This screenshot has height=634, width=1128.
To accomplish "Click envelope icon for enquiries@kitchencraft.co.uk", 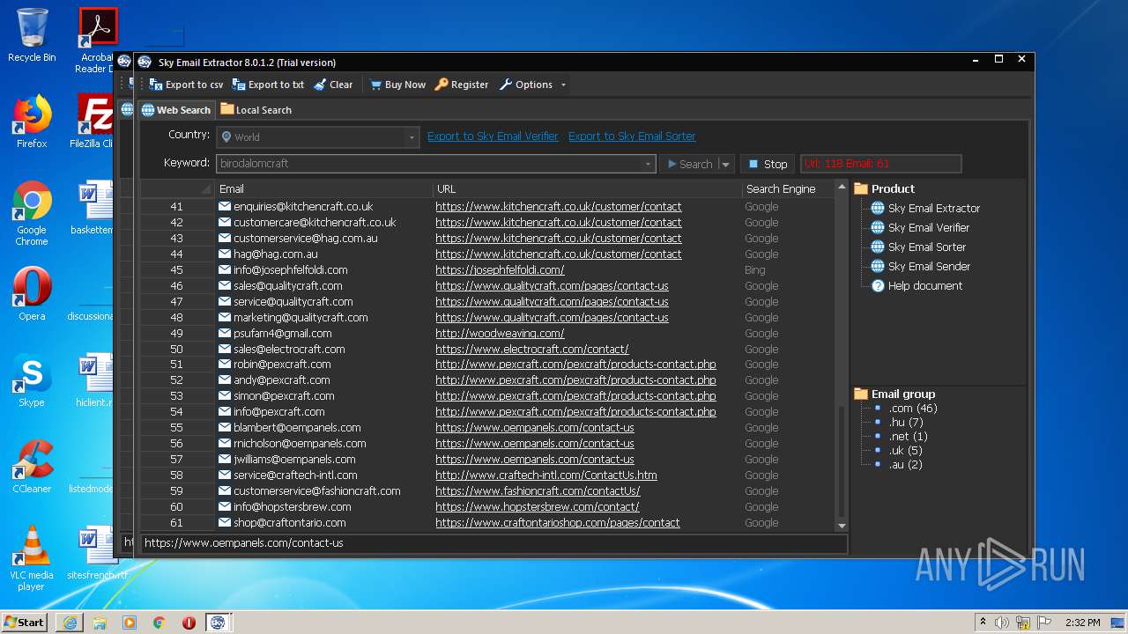I will click(225, 207).
